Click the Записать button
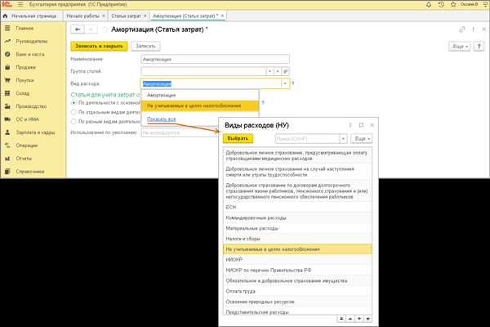 (145, 46)
